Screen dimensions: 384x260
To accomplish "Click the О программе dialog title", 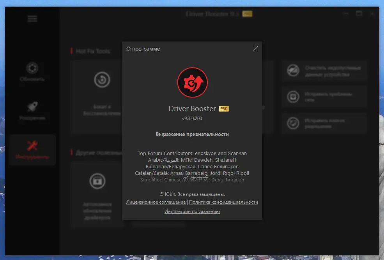I will tap(143, 49).
